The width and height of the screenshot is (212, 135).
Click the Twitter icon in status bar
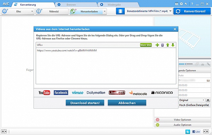coord(188,131)
